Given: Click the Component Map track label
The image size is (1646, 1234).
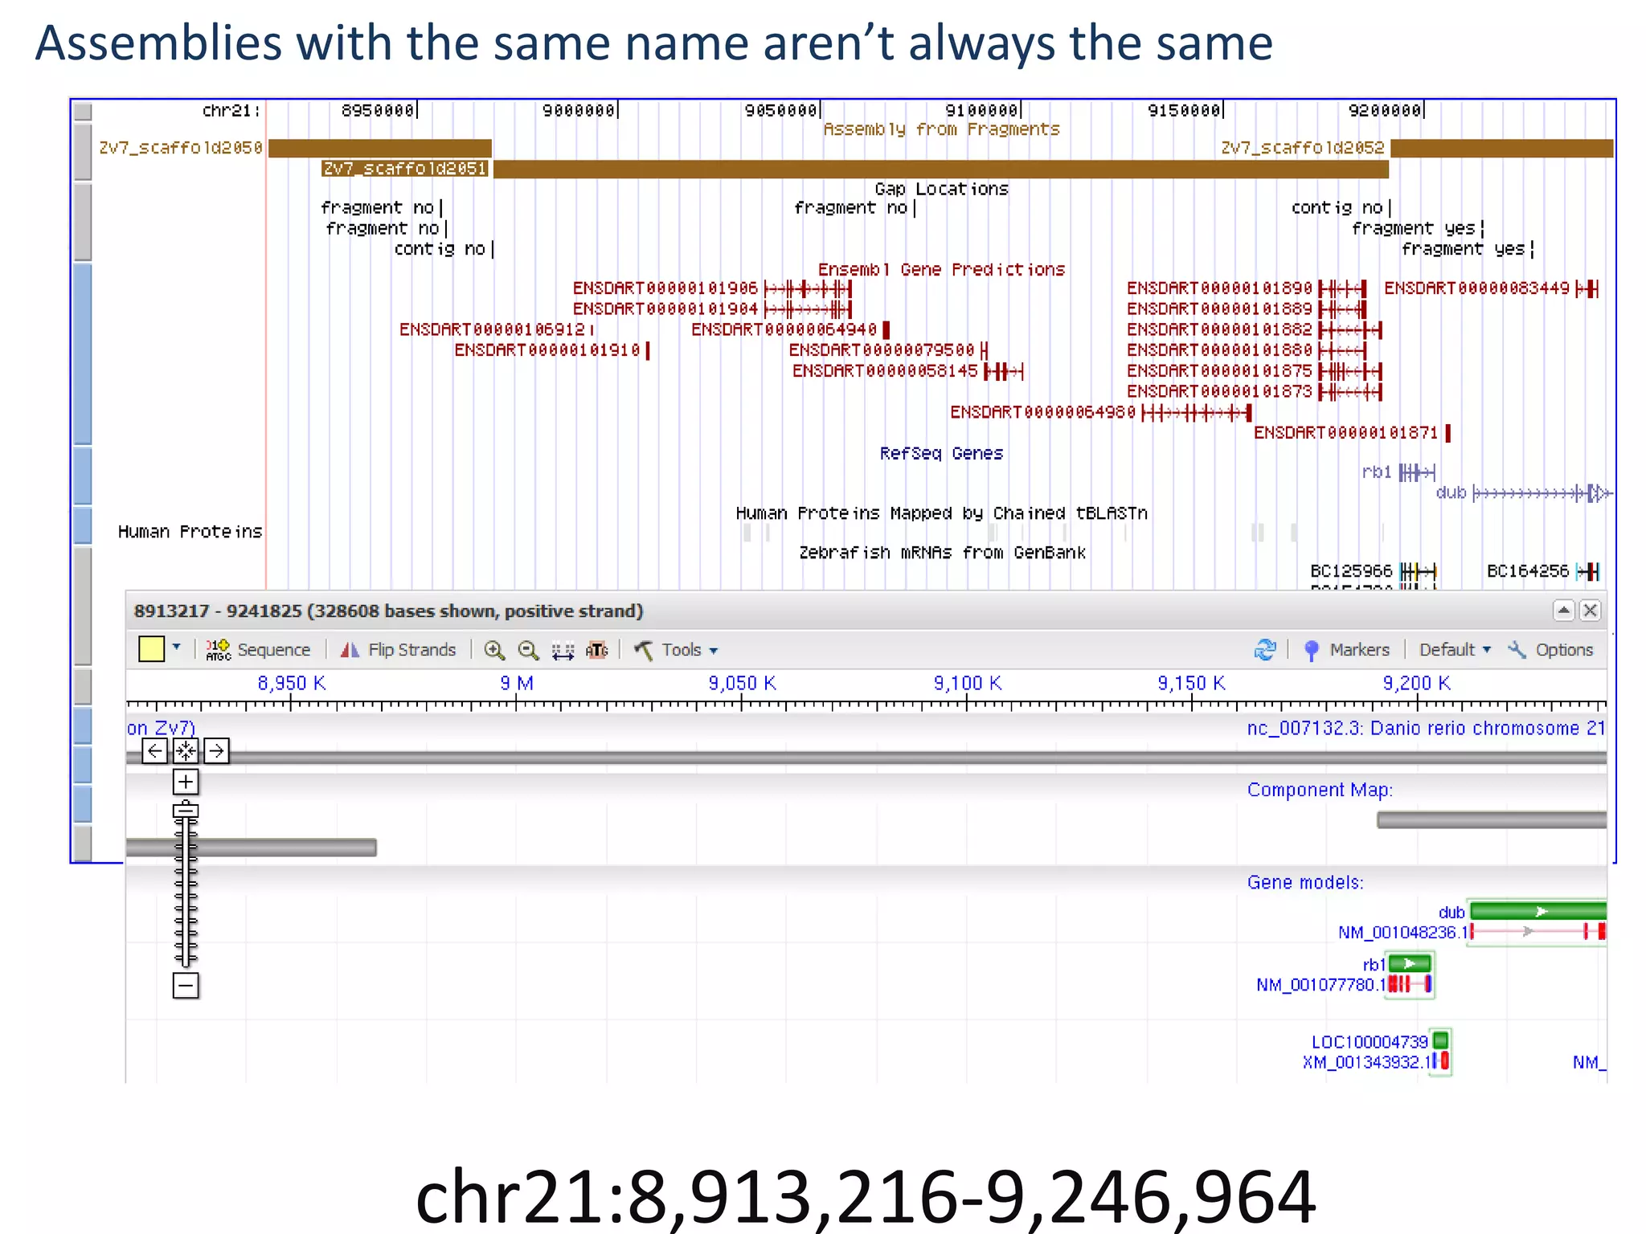Looking at the screenshot, I should 1320,791.
